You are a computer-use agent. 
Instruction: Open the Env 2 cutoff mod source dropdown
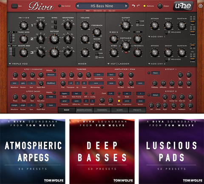click(113, 32)
